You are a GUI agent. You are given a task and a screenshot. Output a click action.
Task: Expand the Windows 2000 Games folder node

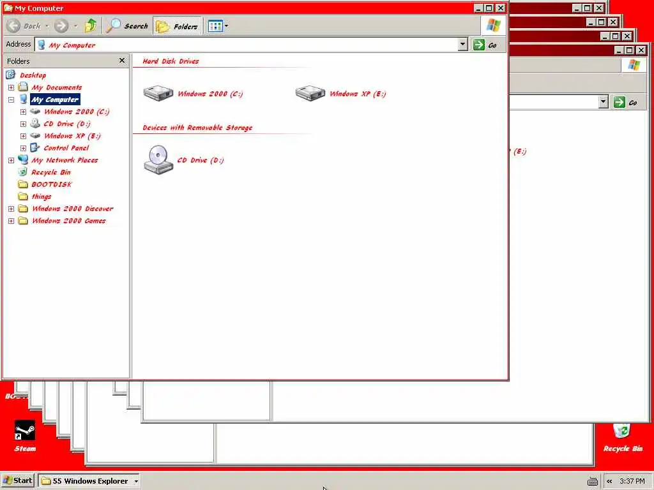[x=11, y=221]
